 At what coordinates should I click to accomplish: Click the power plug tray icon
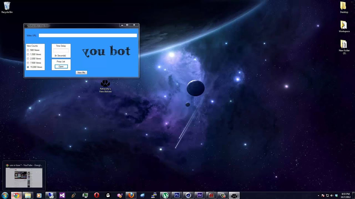(x=328, y=195)
